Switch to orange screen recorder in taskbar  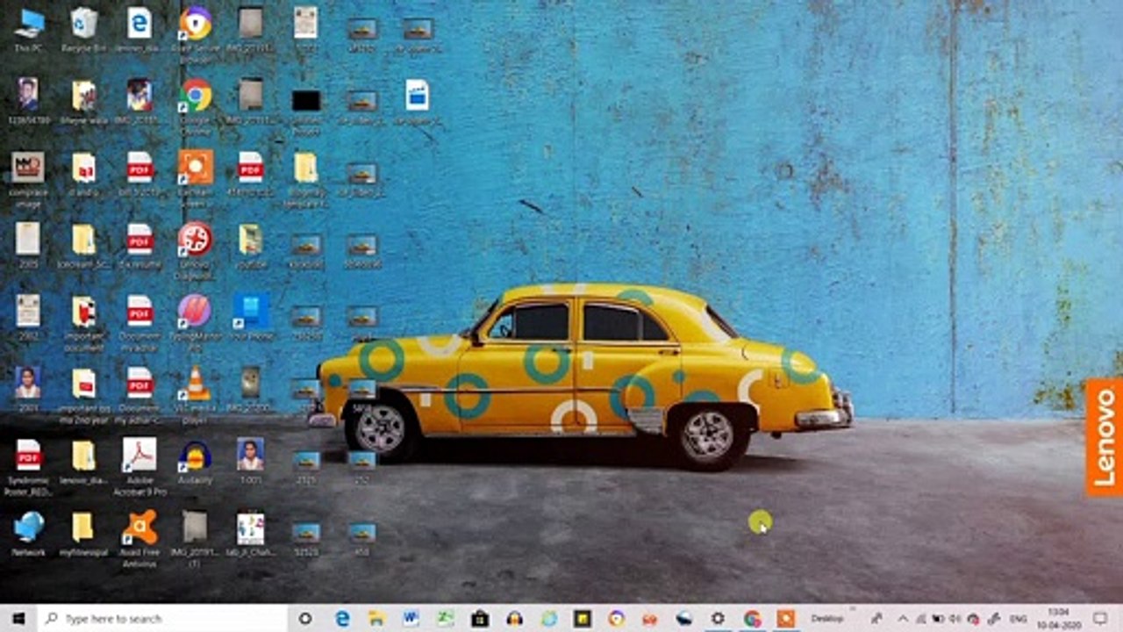coord(786,618)
